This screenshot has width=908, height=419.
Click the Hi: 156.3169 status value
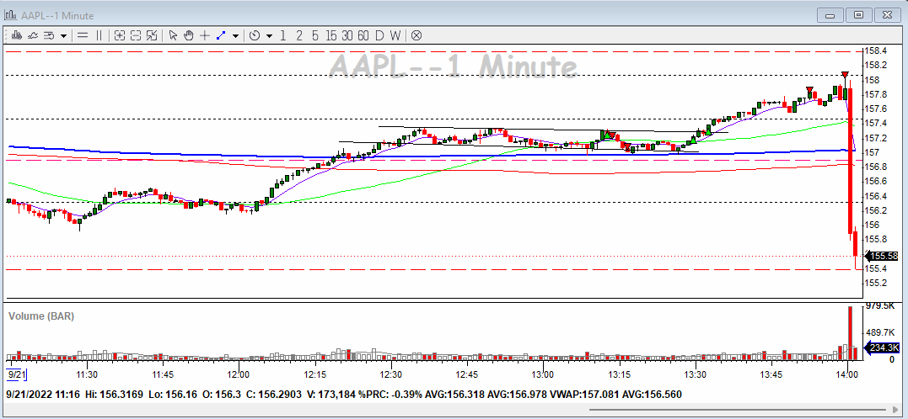(112, 394)
